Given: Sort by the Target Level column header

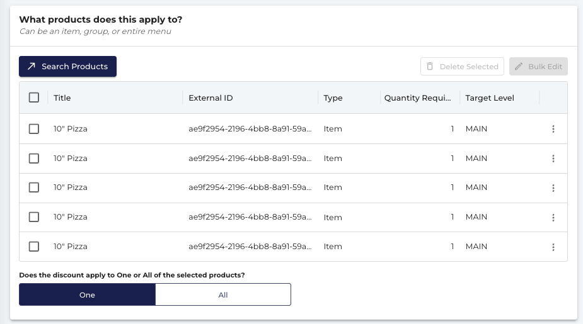Looking at the screenshot, I should coord(490,98).
